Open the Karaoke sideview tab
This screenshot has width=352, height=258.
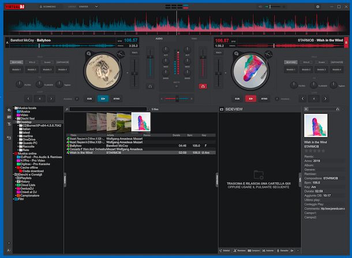[282, 250]
